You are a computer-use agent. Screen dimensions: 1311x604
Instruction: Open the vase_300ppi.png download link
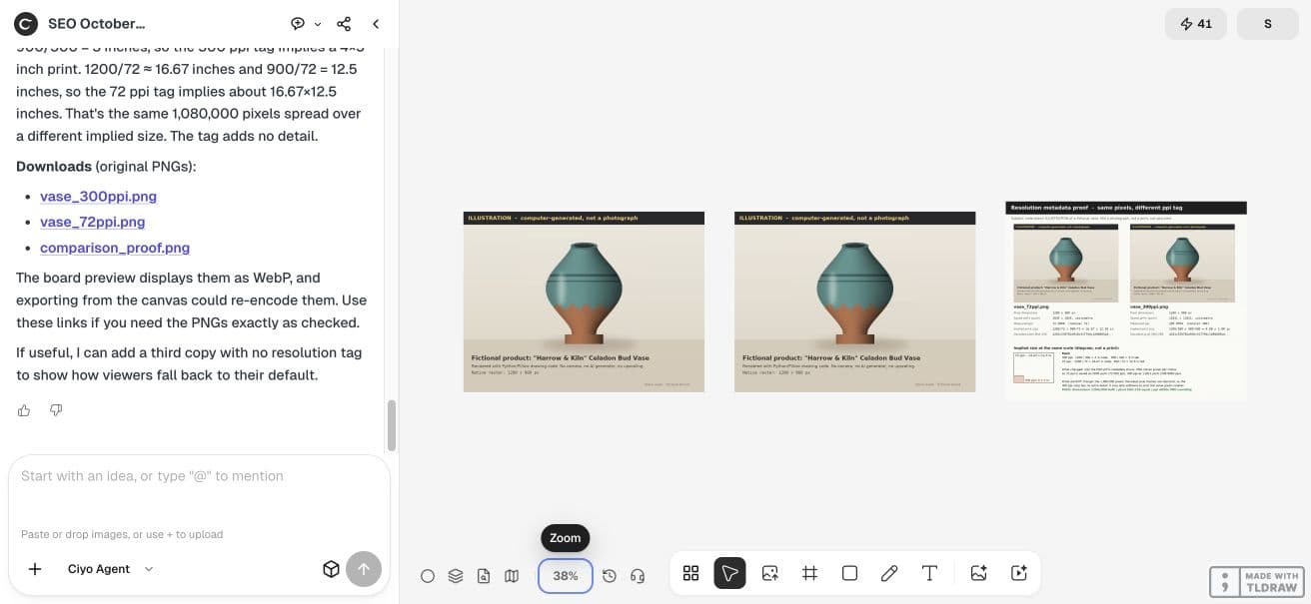tap(98, 196)
